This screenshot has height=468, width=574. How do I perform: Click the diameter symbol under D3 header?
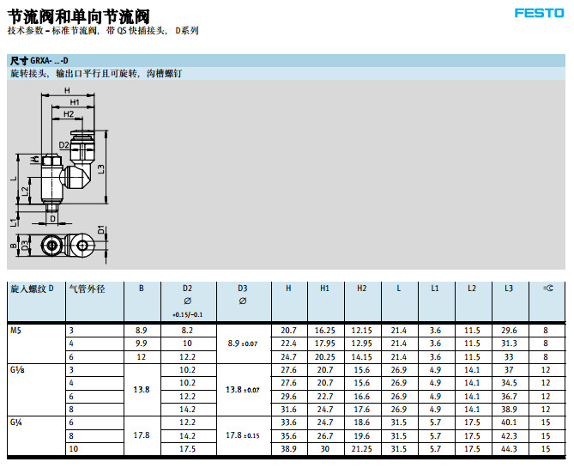click(241, 301)
